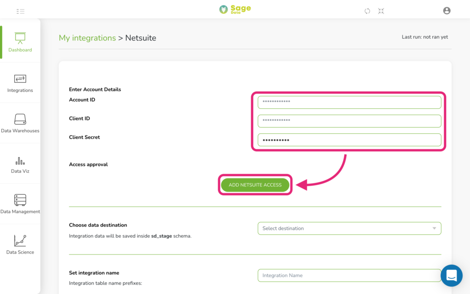
Task: Click the Integration Name input field
Action: tap(349, 276)
